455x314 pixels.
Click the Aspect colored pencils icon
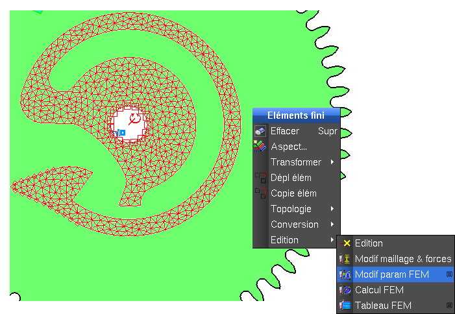pos(260,146)
